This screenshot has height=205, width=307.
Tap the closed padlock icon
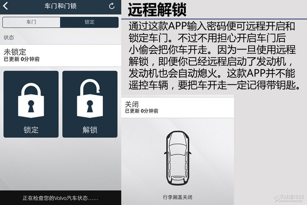tap(31, 100)
